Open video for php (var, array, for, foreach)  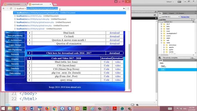coord(118,73)
